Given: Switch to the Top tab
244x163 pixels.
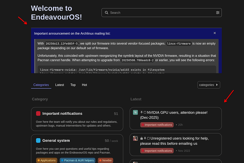Looking at the screenshot, I should pyautogui.click(x=73, y=85).
